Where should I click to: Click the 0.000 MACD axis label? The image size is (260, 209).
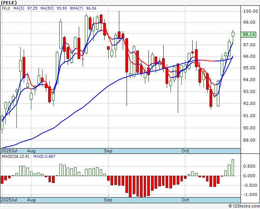[x=249, y=176]
